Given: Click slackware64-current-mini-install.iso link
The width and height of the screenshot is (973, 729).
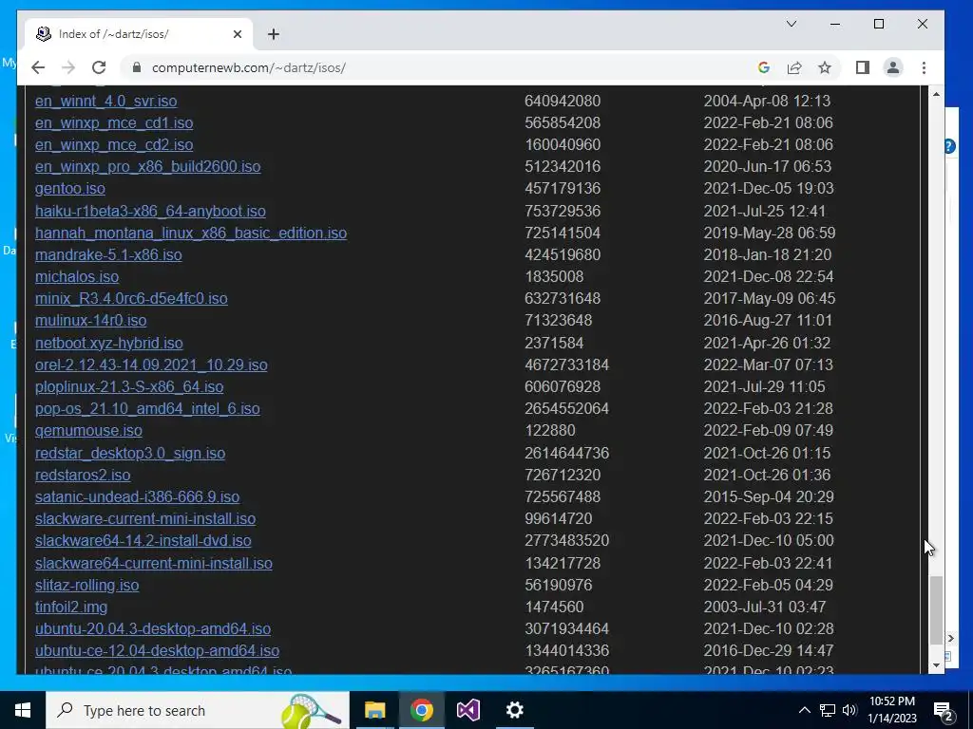Looking at the screenshot, I should pyautogui.click(x=154, y=564).
